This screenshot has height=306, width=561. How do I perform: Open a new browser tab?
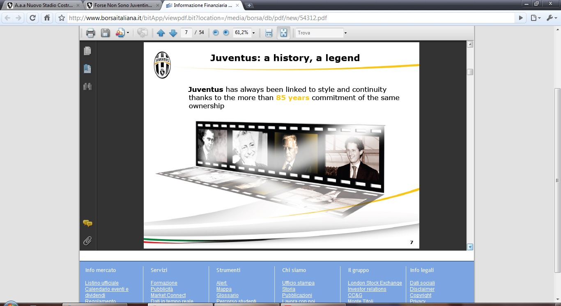(249, 5)
